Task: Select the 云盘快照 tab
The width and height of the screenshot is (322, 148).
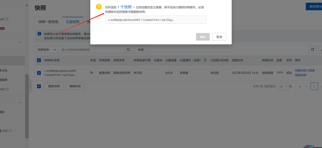Action: [72, 22]
